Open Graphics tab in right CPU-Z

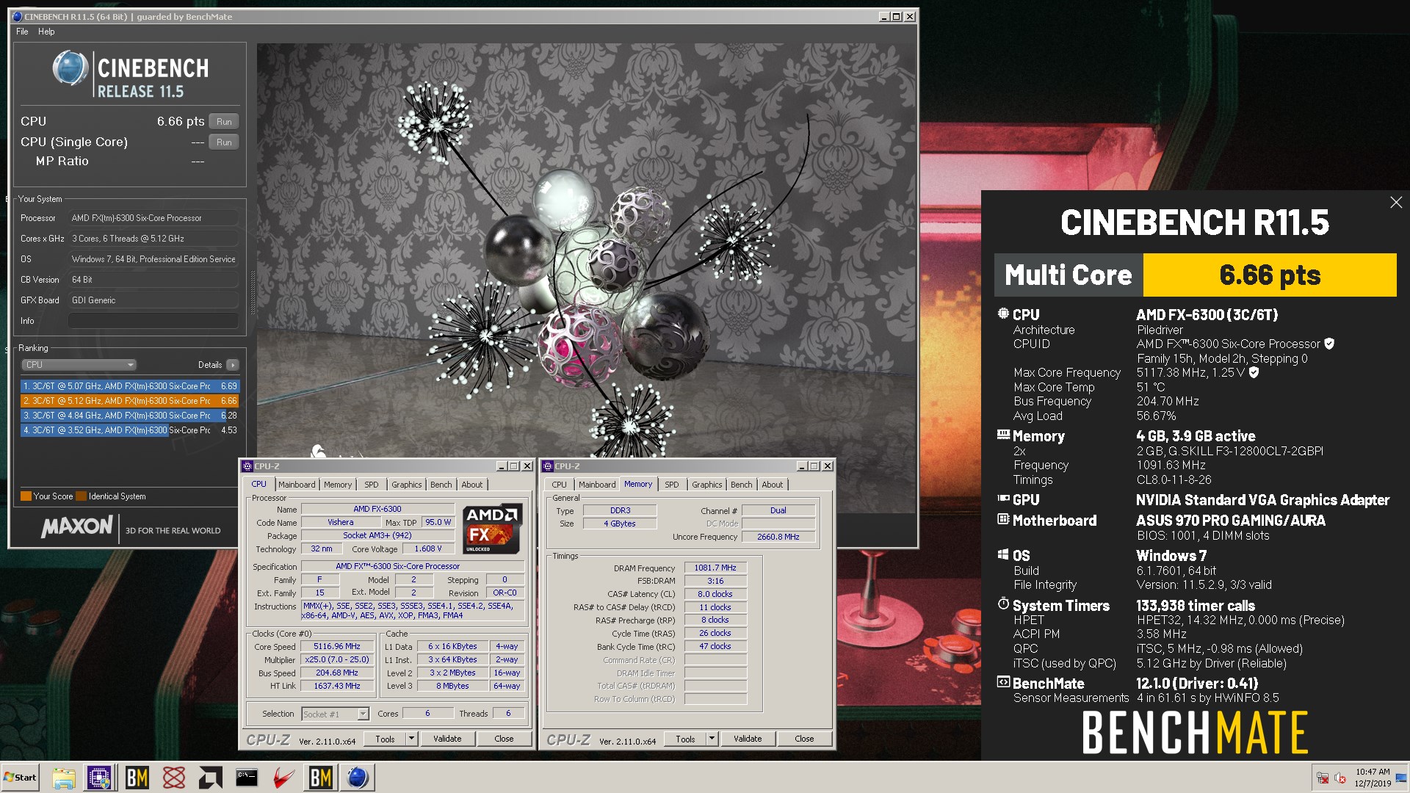click(x=707, y=485)
